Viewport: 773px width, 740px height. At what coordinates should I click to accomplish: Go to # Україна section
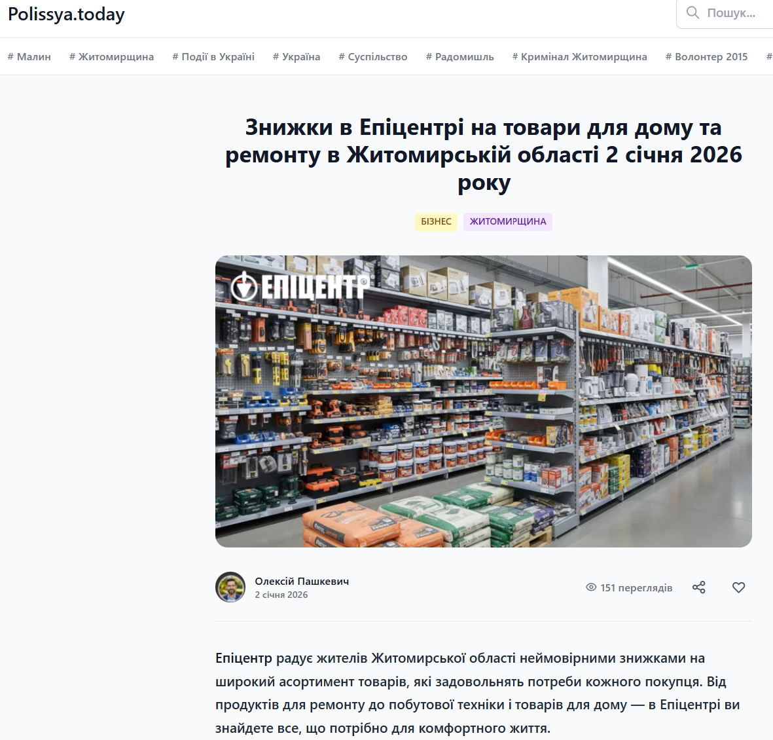[297, 57]
